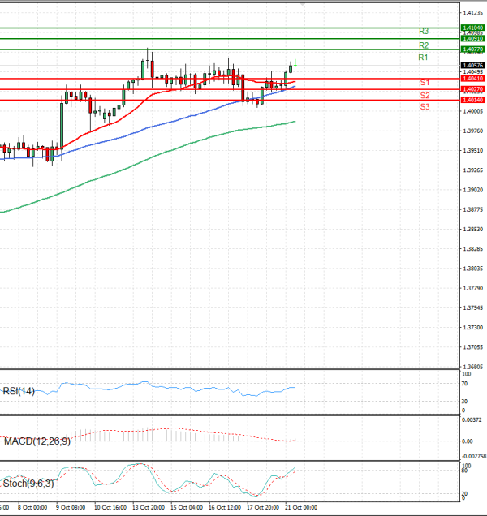Click the 13 Oct 20:00 time axis label
Screen dimensions: 487x516
click(x=149, y=507)
